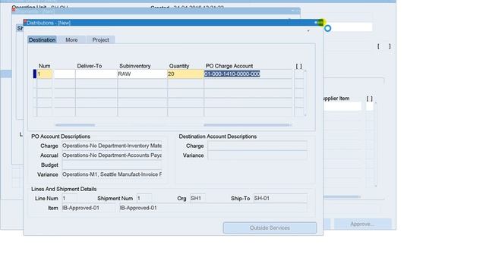Open the descriptive flexfield brackets in distribution row 1

[298, 74]
